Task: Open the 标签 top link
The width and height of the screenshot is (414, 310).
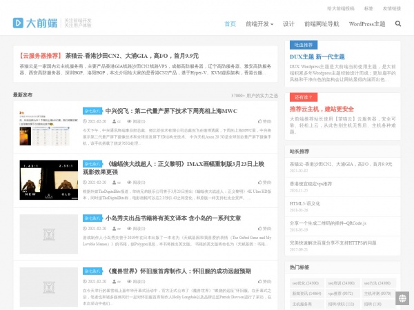Action: (x=368, y=8)
